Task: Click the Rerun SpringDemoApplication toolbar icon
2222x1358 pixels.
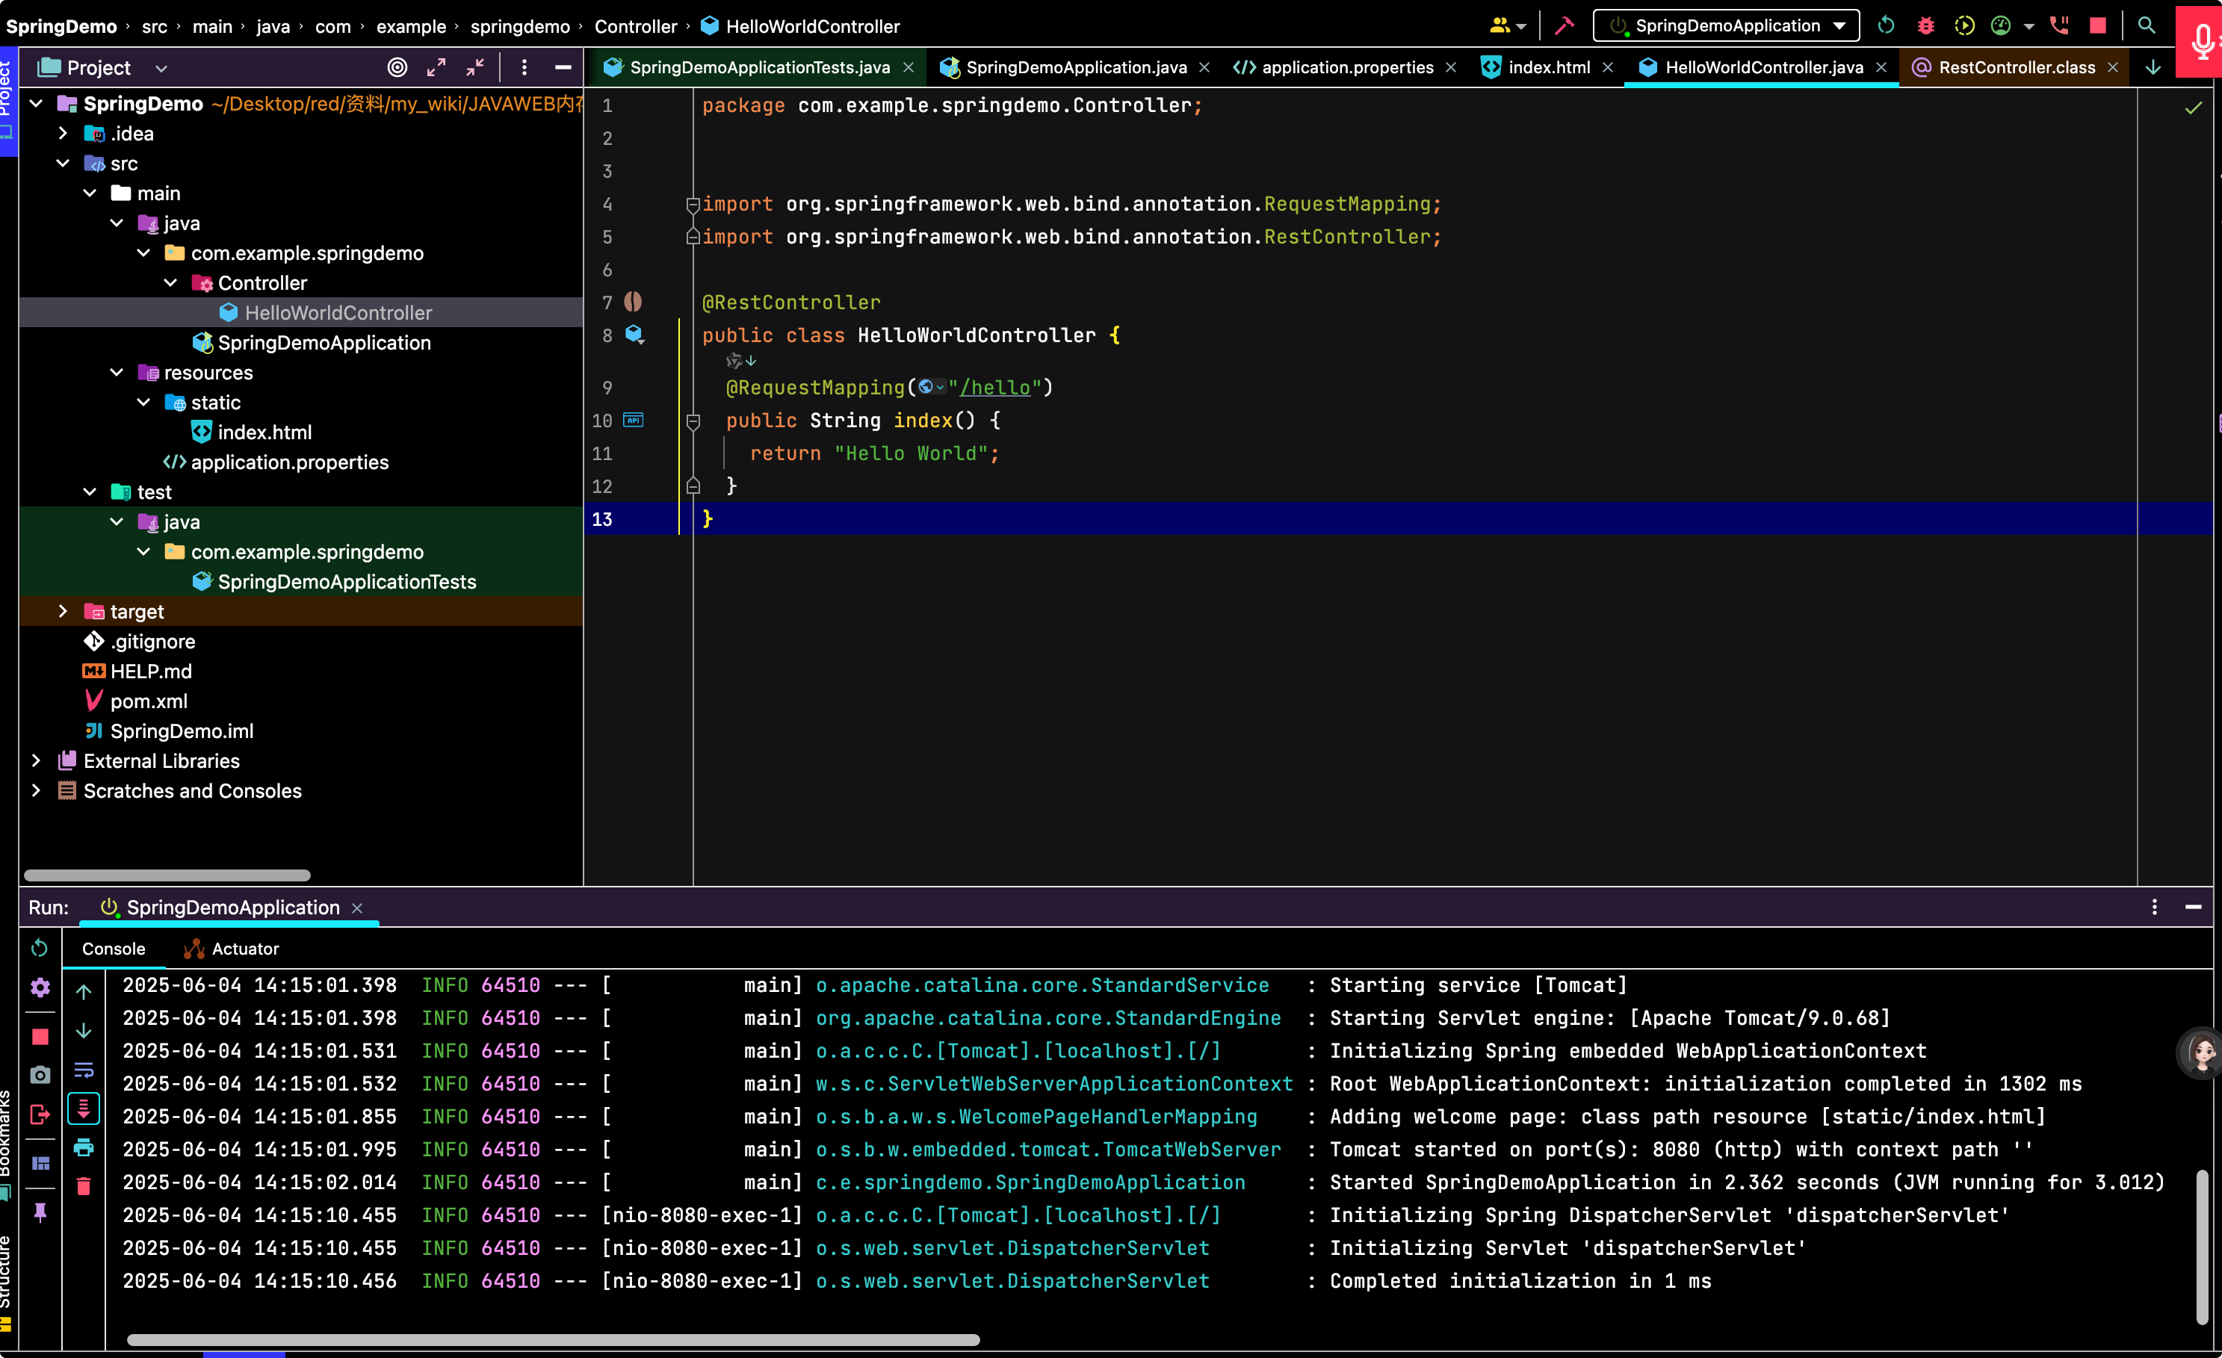Action: 1886,25
